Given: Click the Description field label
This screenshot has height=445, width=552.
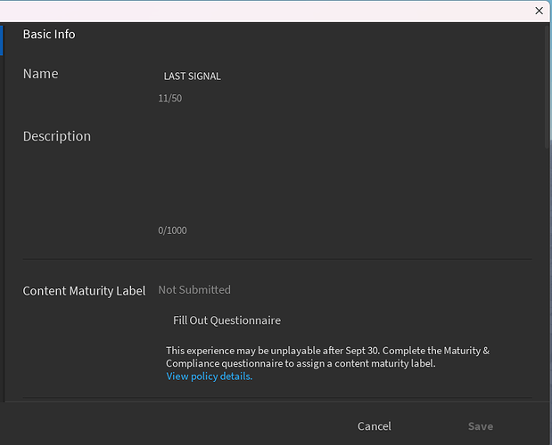Looking at the screenshot, I should (x=57, y=136).
